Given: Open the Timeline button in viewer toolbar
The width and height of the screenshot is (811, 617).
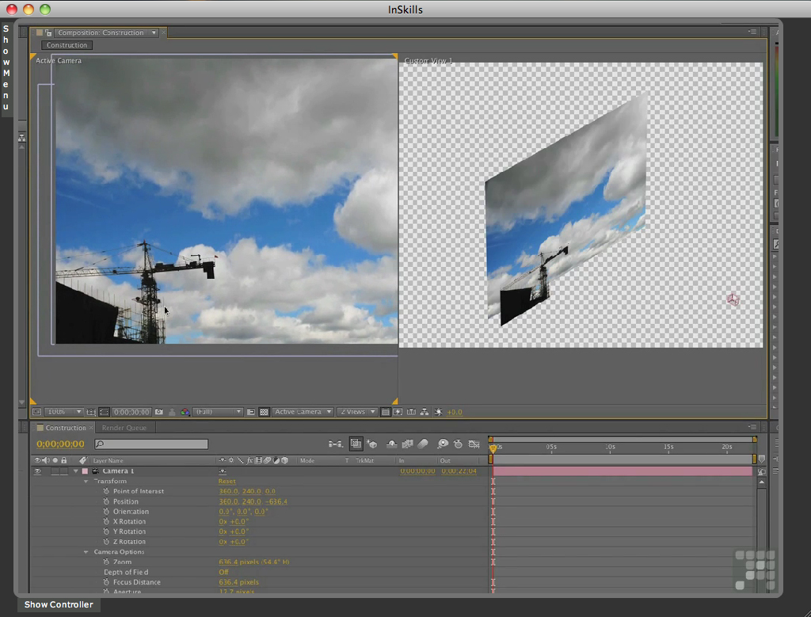Looking at the screenshot, I should (x=411, y=412).
